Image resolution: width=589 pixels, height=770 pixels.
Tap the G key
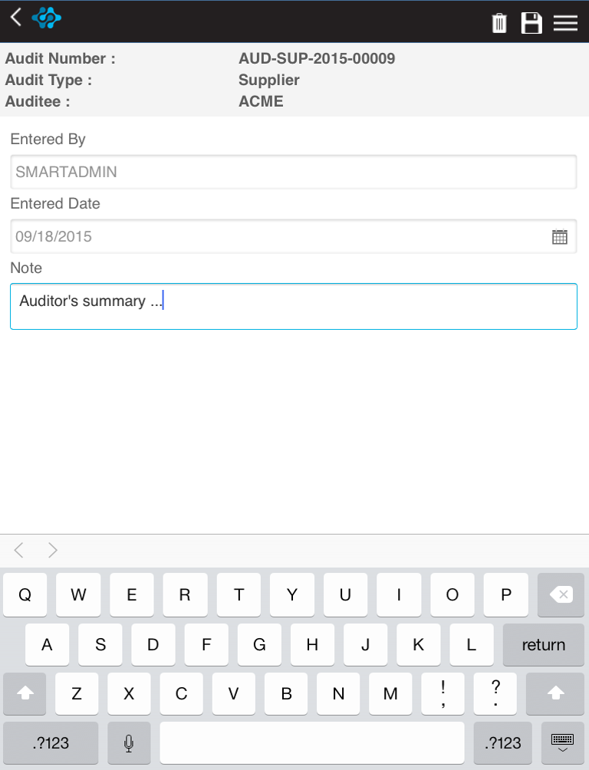click(259, 644)
